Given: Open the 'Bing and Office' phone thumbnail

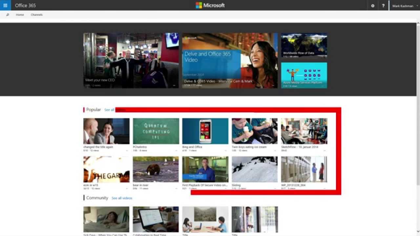Looking at the screenshot, I should (205, 131).
